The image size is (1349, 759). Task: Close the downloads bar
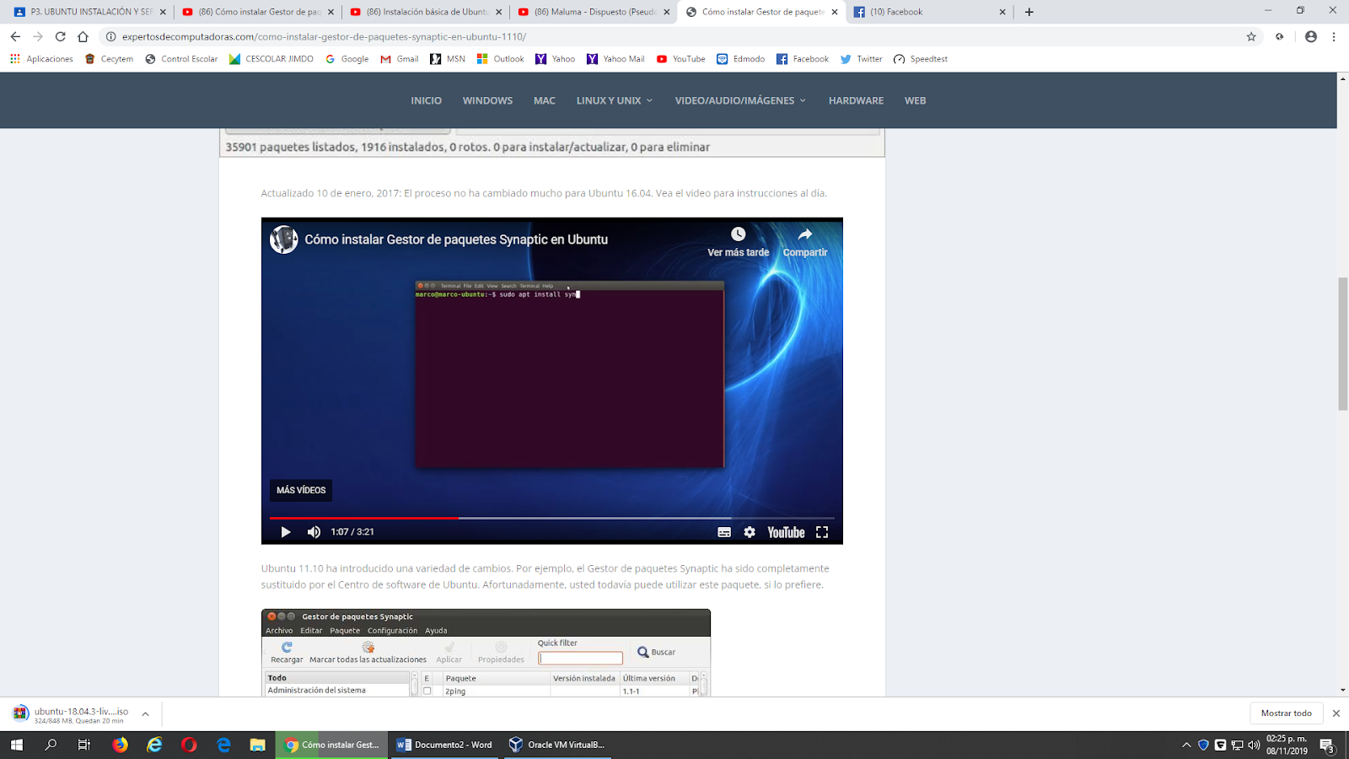pos(1336,713)
